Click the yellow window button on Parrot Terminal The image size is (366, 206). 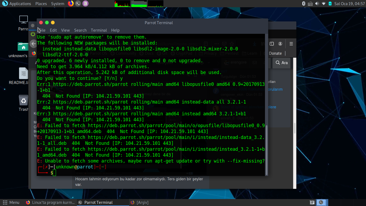pyautogui.click(x=53, y=23)
